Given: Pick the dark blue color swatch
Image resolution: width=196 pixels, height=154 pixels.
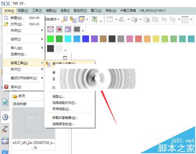Looking at the screenshot, I should (x=85, y=39).
